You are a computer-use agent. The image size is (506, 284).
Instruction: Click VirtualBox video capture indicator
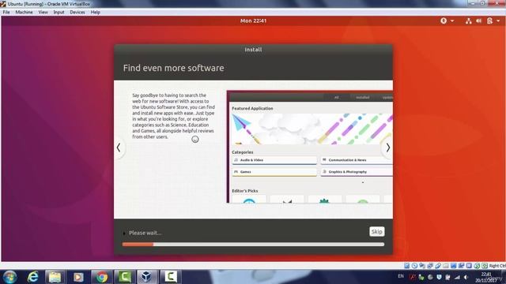click(461, 266)
